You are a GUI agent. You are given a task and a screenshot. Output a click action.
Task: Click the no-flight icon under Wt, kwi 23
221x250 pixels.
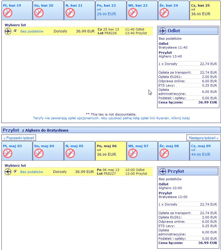[x=133, y=13]
